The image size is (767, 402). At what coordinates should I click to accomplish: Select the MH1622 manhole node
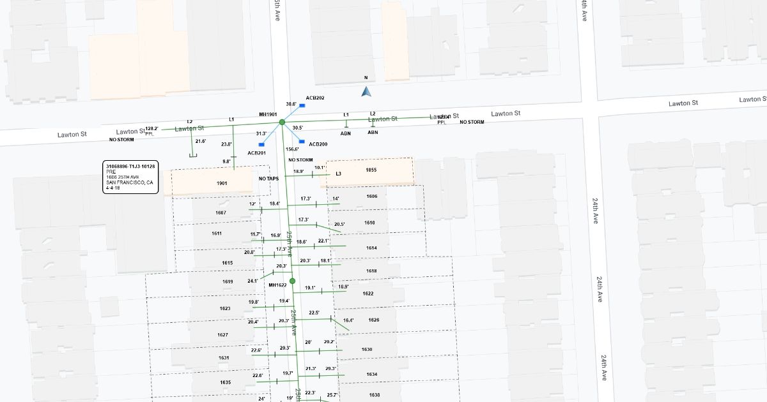click(x=292, y=281)
